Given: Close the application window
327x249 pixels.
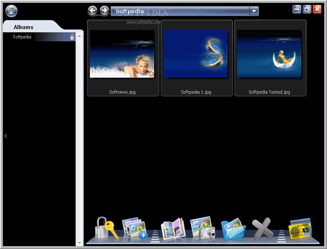Looking at the screenshot, I should coord(317,9).
